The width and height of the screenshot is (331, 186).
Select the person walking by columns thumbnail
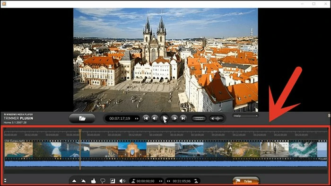pos(274,150)
